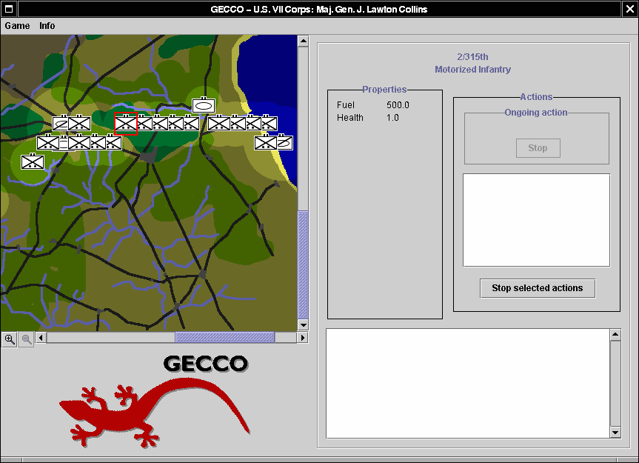Viewport: 639px width, 463px height.
Task: Open the Game menu
Action: click(17, 26)
